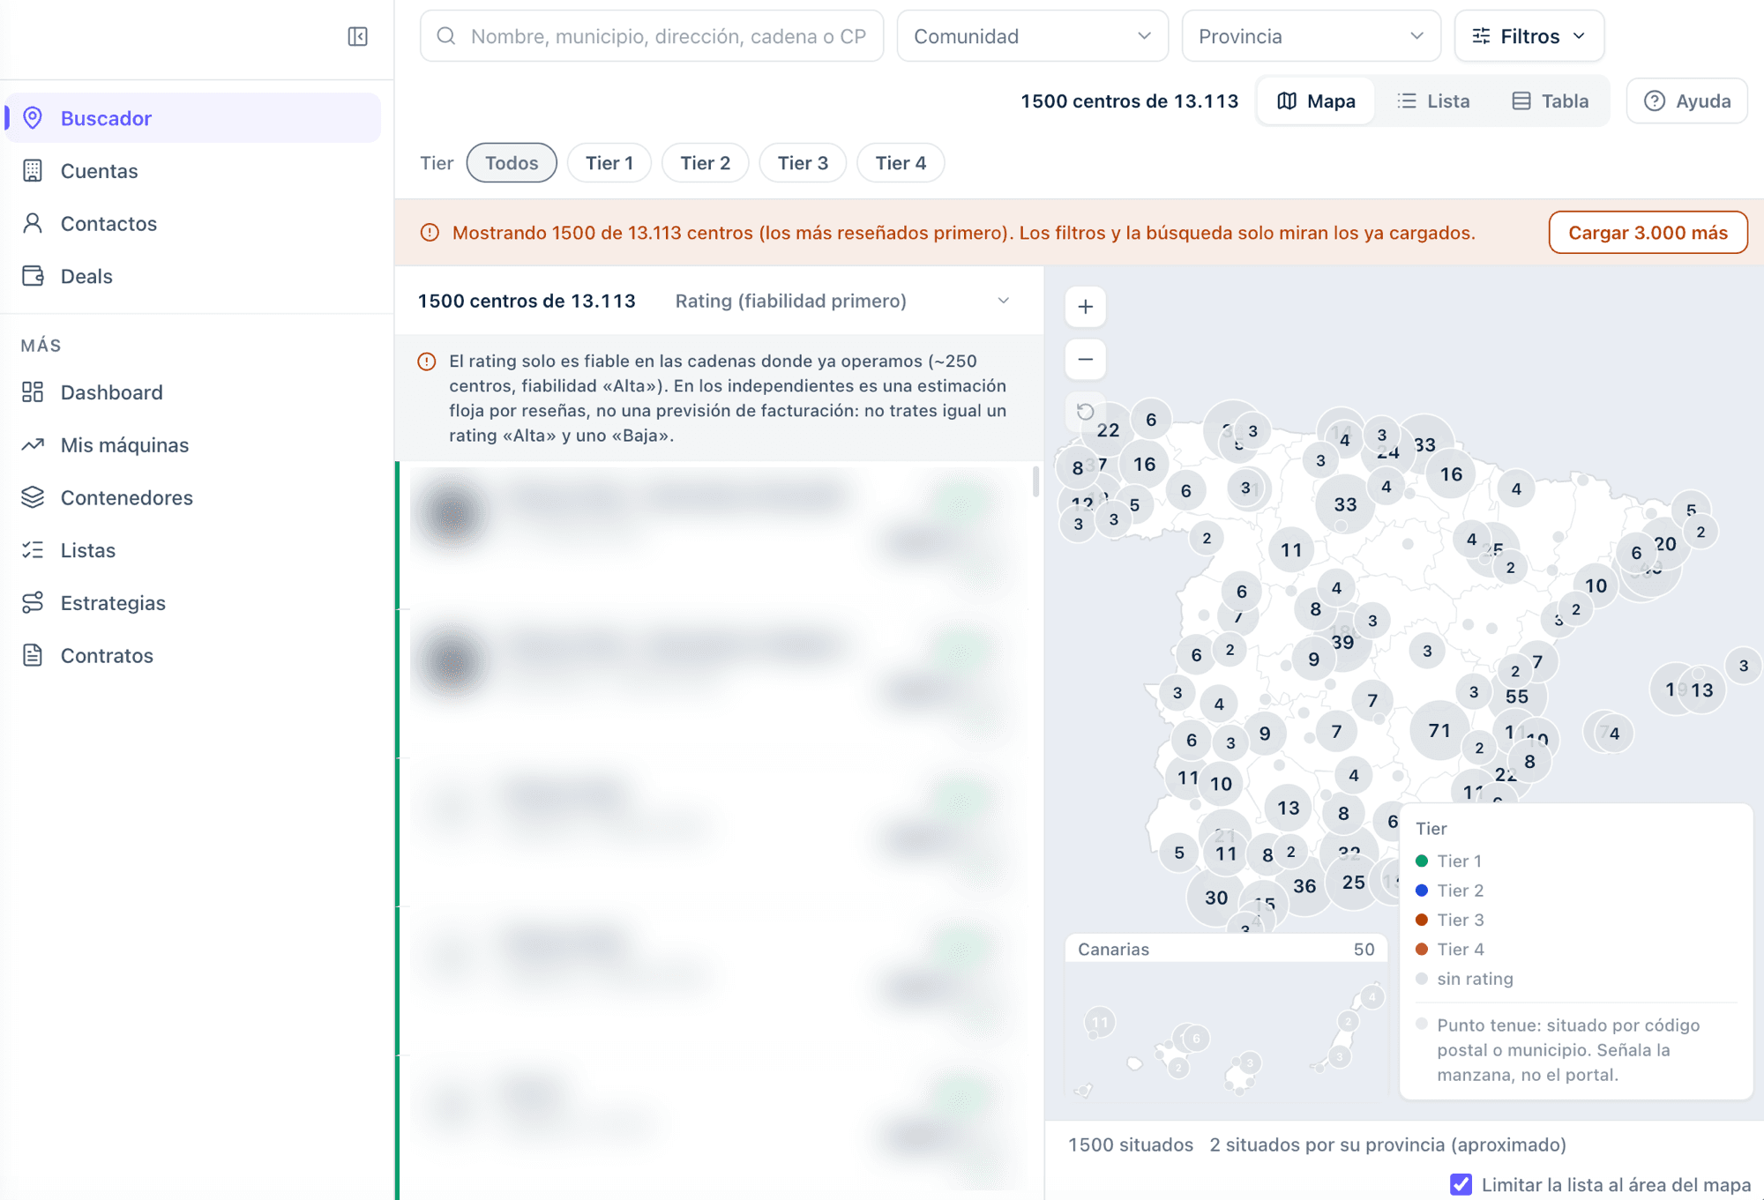
Task: Zoom in on the map
Action: (x=1086, y=307)
